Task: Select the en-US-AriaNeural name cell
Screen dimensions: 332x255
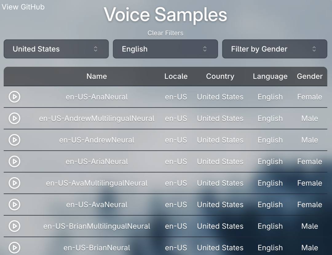Action: tap(97, 161)
